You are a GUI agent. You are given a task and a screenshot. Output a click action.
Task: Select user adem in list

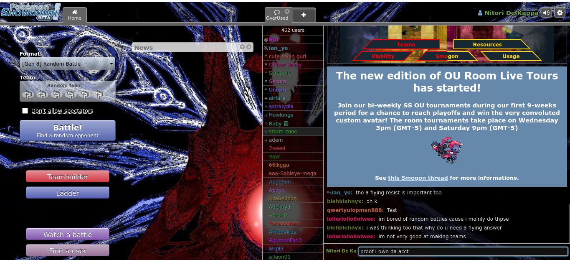pyautogui.click(x=293, y=140)
